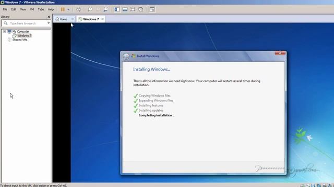The image size is (334, 187).
Task: Open the File menu
Action: coord(5,9)
